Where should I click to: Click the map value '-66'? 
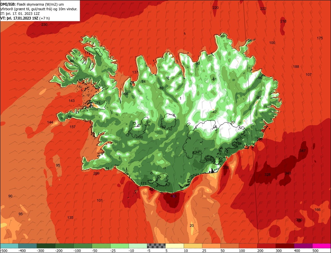[x=125, y=94]
